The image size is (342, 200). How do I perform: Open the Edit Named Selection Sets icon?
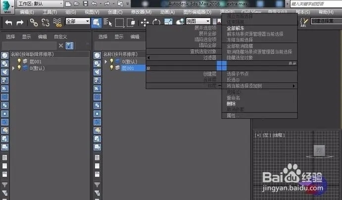point(304,22)
